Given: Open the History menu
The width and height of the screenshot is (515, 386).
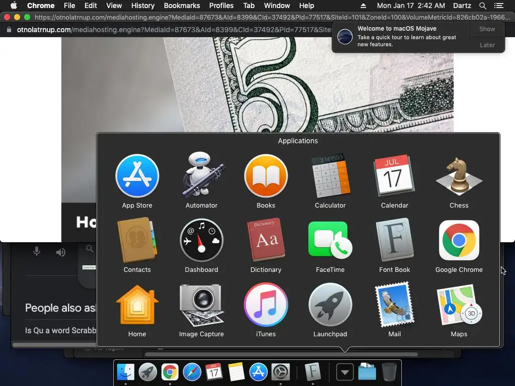Looking at the screenshot, I should click(143, 6).
